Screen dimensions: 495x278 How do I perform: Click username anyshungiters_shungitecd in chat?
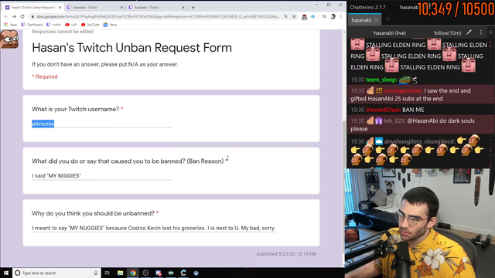pyautogui.click(x=419, y=141)
